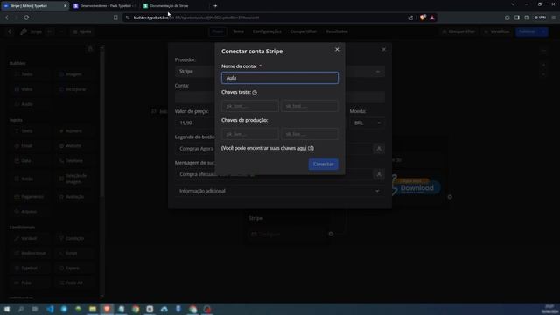Viewport: 560px width, 315px height.
Task: Click the Ajuda button in header
Action: [82, 31]
